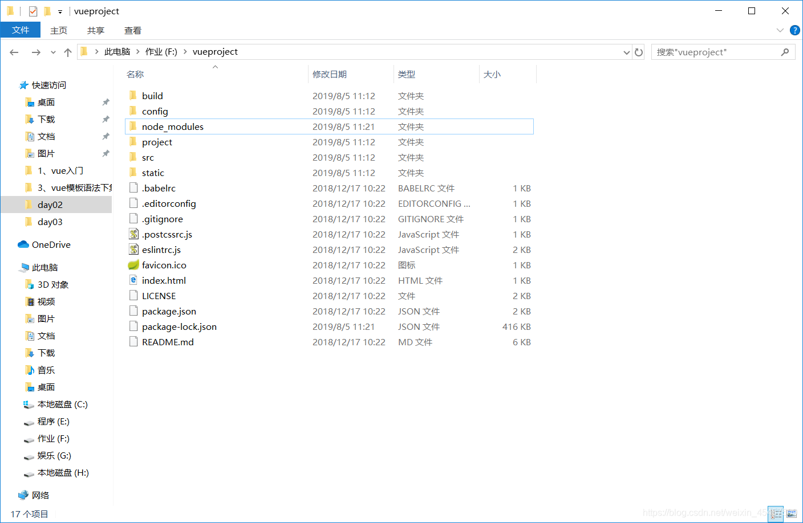Click the config folder icon

pyautogui.click(x=133, y=111)
